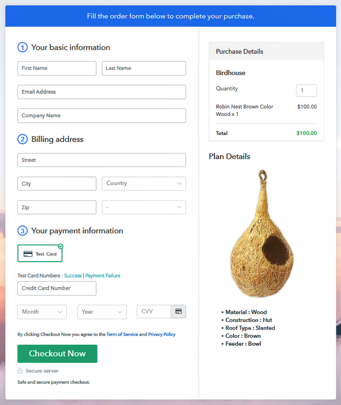Image resolution: width=341 pixels, height=405 pixels.
Task: Click step 3 circle icon for payment information
Action: tap(23, 231)
